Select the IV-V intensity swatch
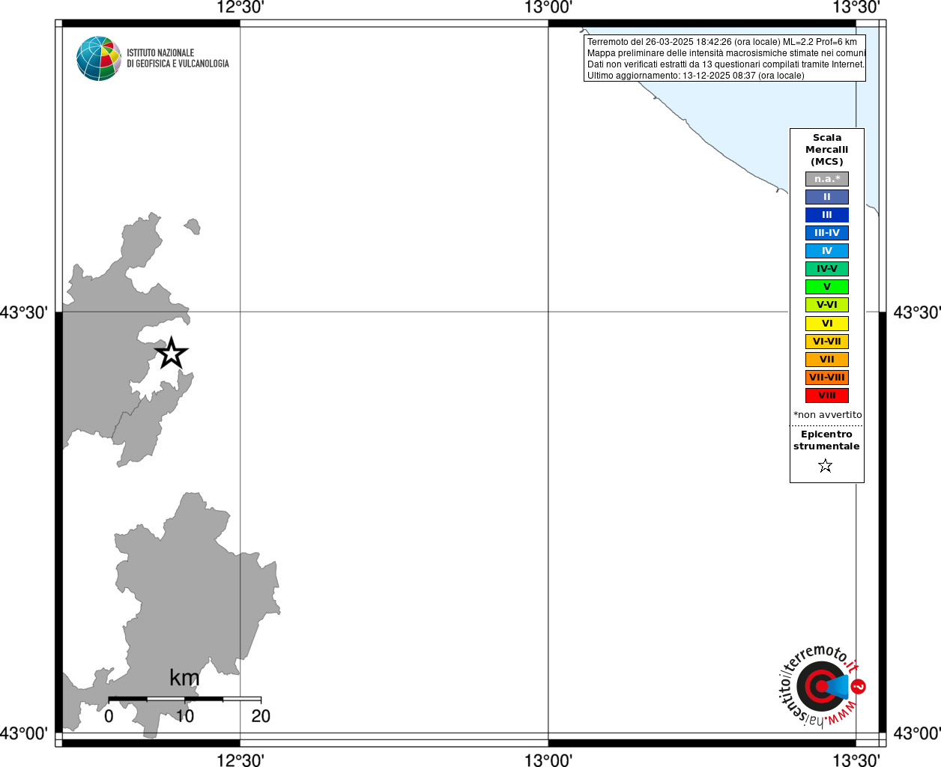This screenshot has height=767, width=941. click(827, 269)
